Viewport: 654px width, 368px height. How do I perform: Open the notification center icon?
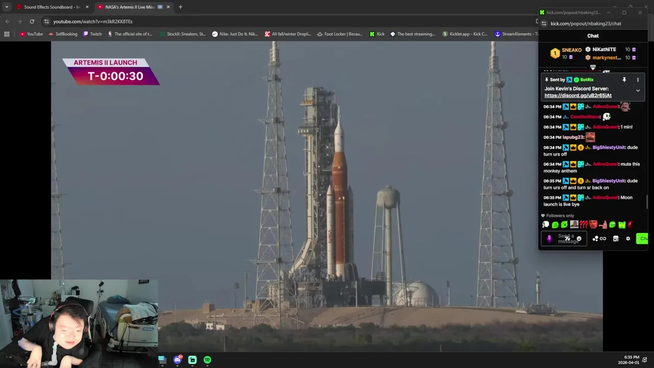pyautogui.click(x=645, y=360)
